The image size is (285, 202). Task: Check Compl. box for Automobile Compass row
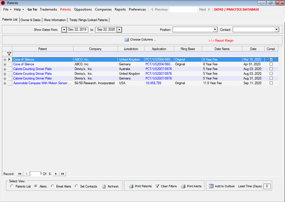coord(271,83)
